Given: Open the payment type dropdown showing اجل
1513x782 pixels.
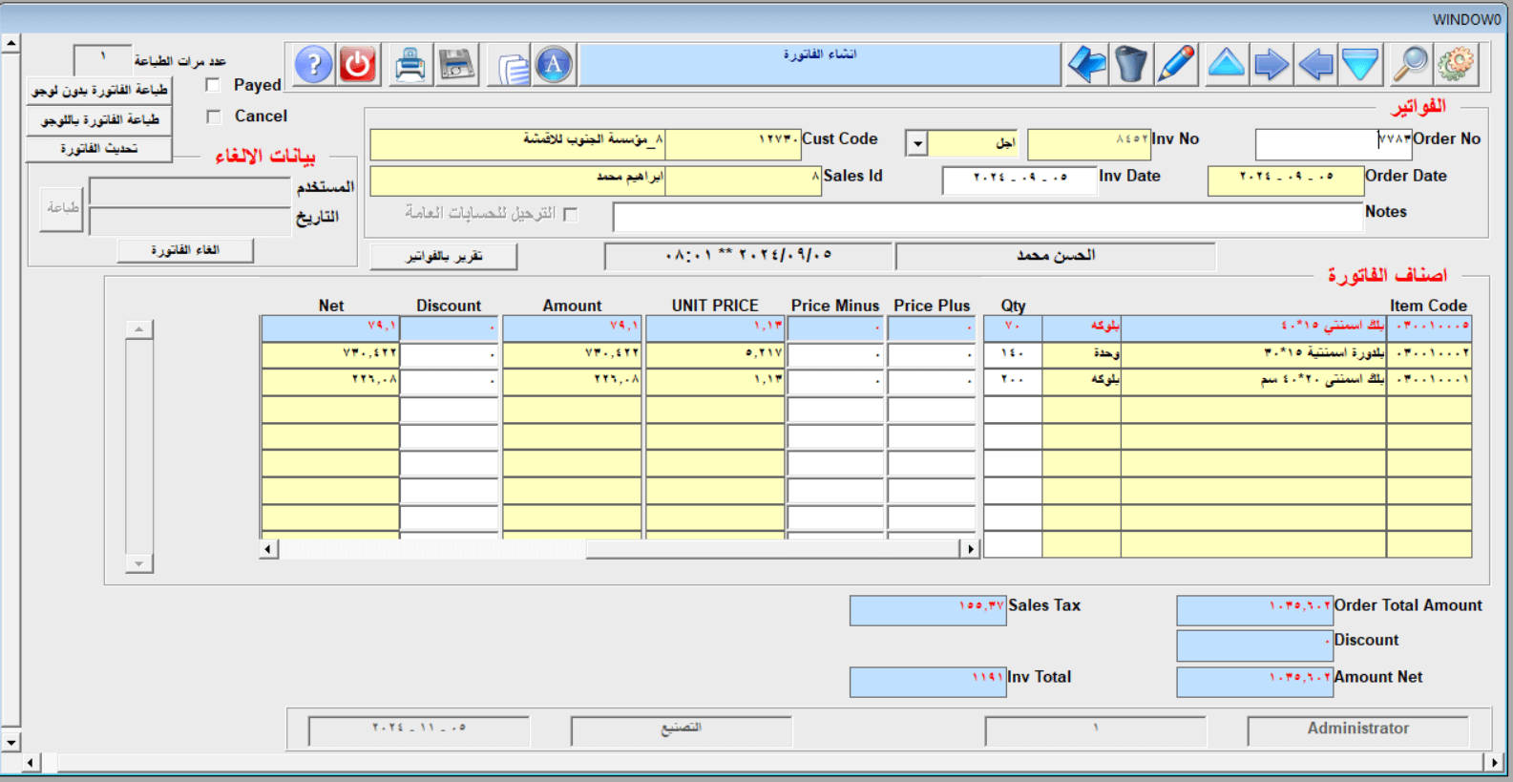Looking at the screenshot, I should 917,144.
